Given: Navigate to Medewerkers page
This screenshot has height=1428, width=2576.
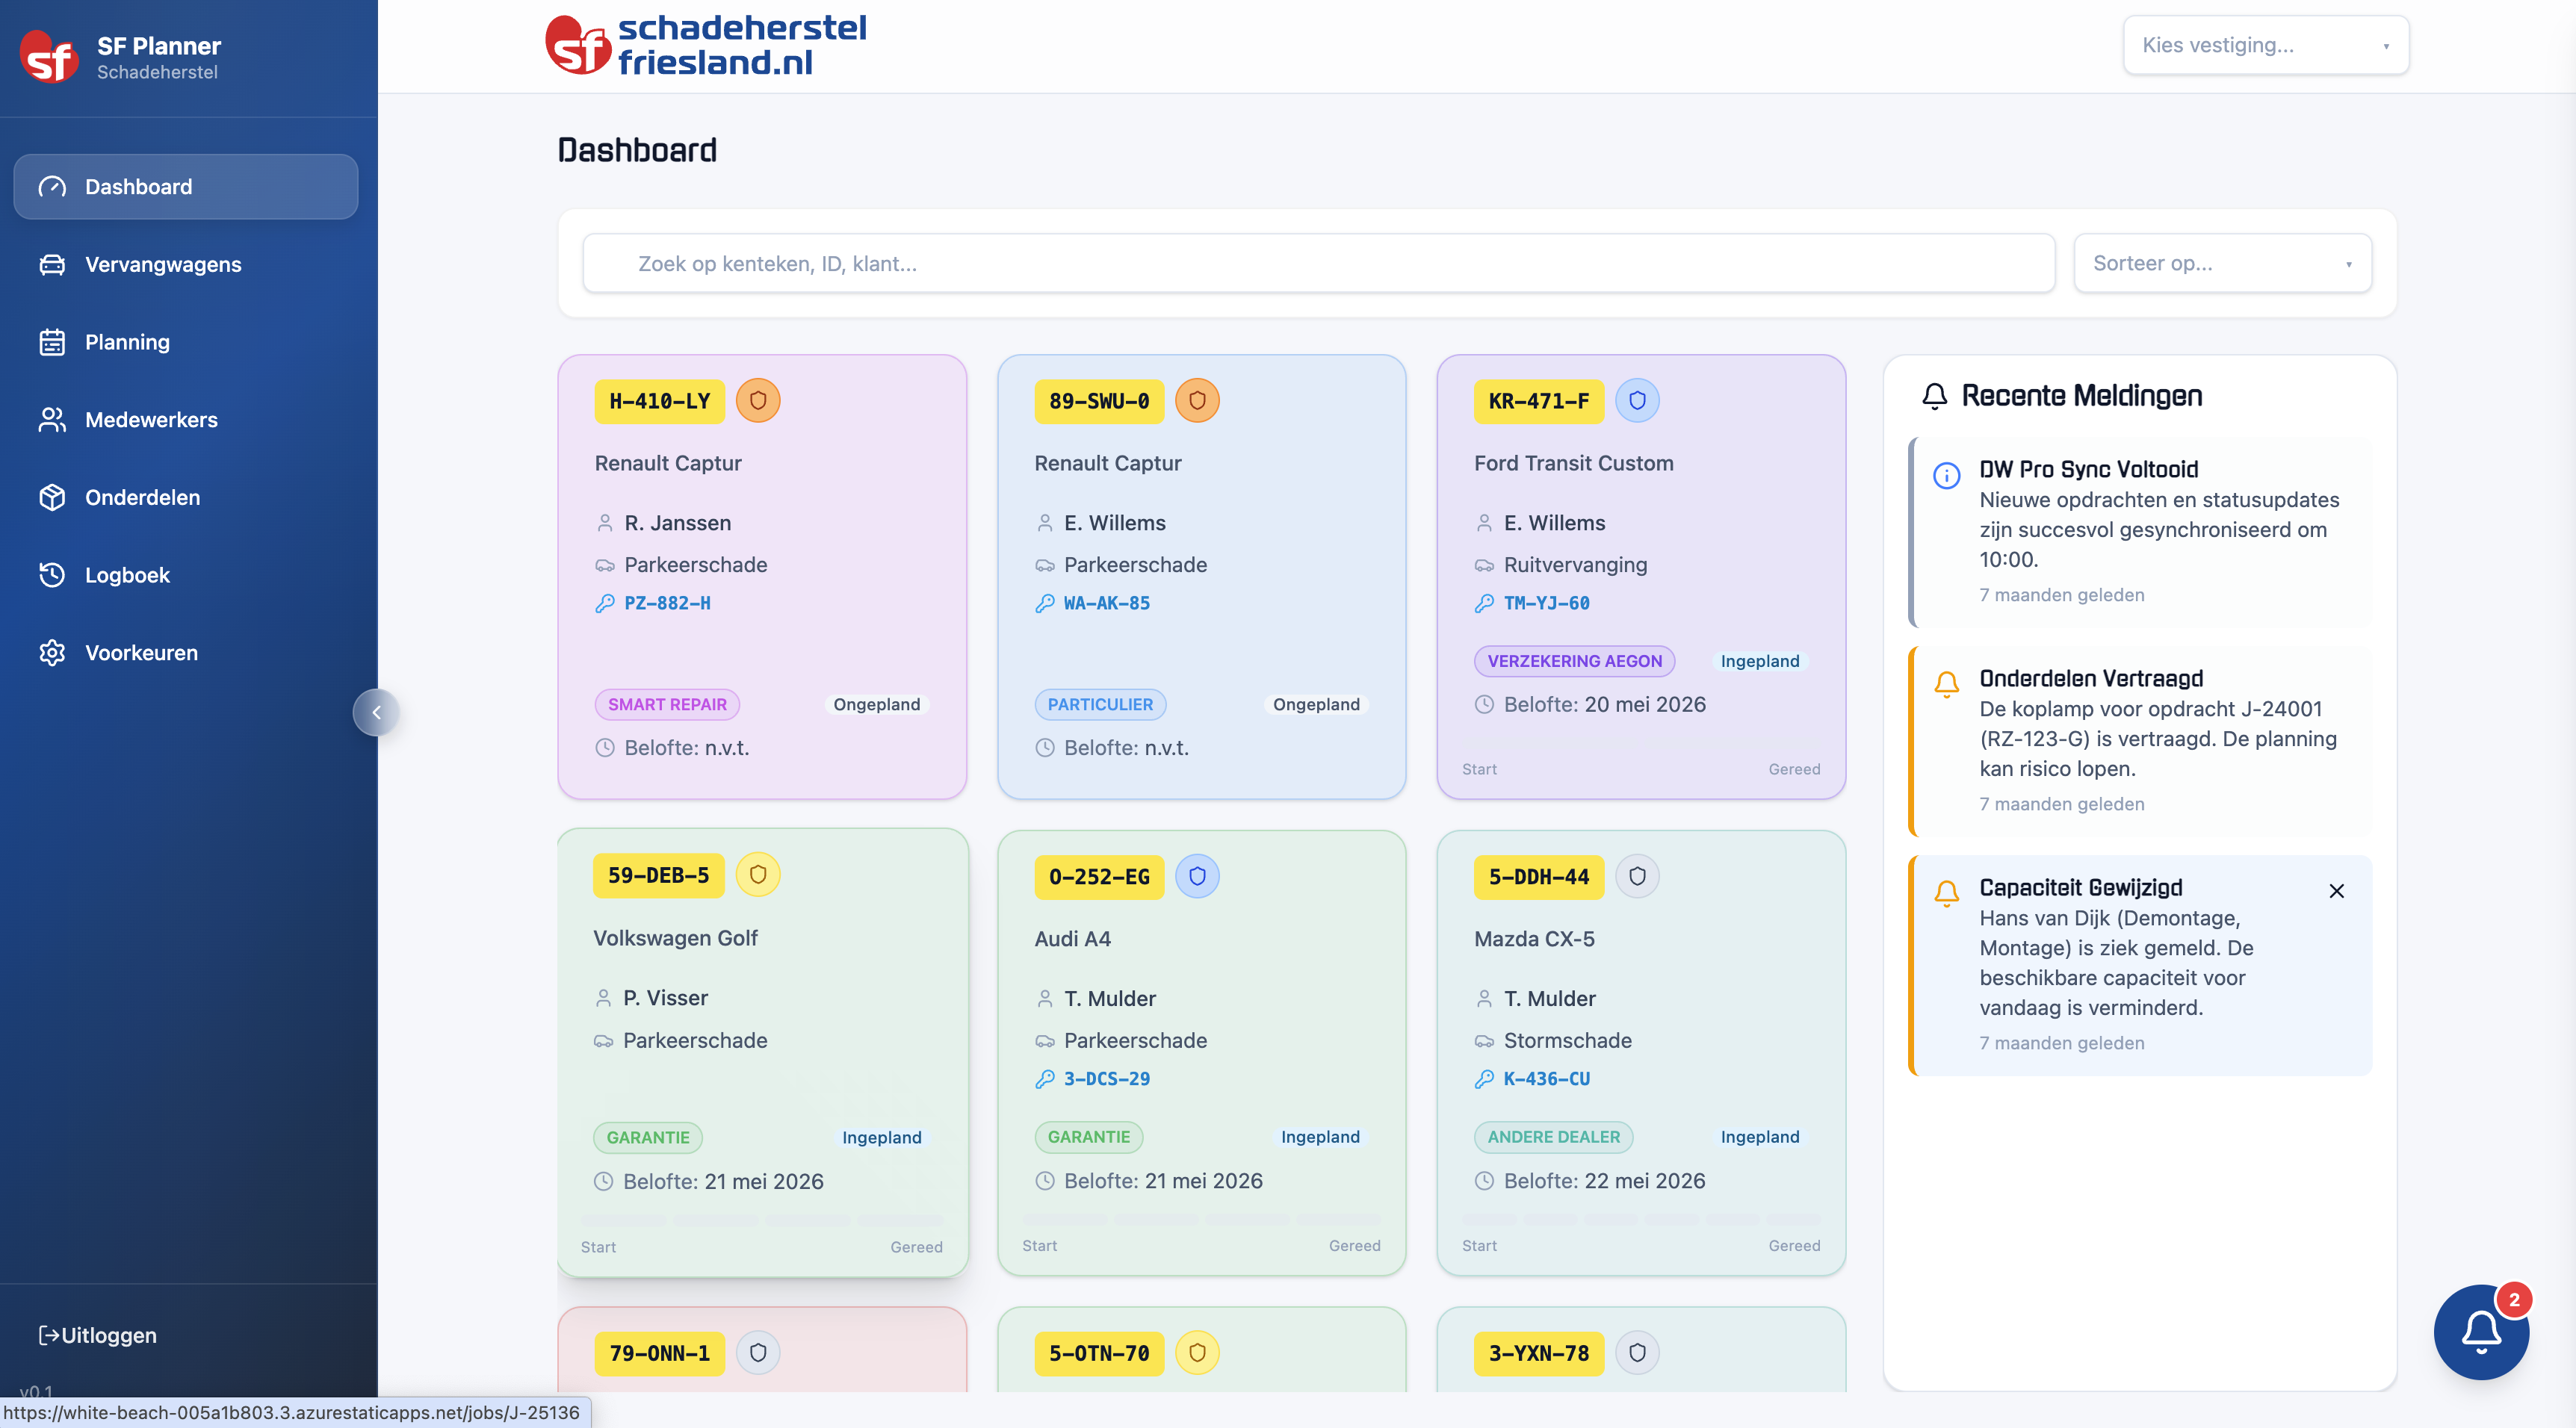Looking at the screenshot, I should click(x=186, y=420).
